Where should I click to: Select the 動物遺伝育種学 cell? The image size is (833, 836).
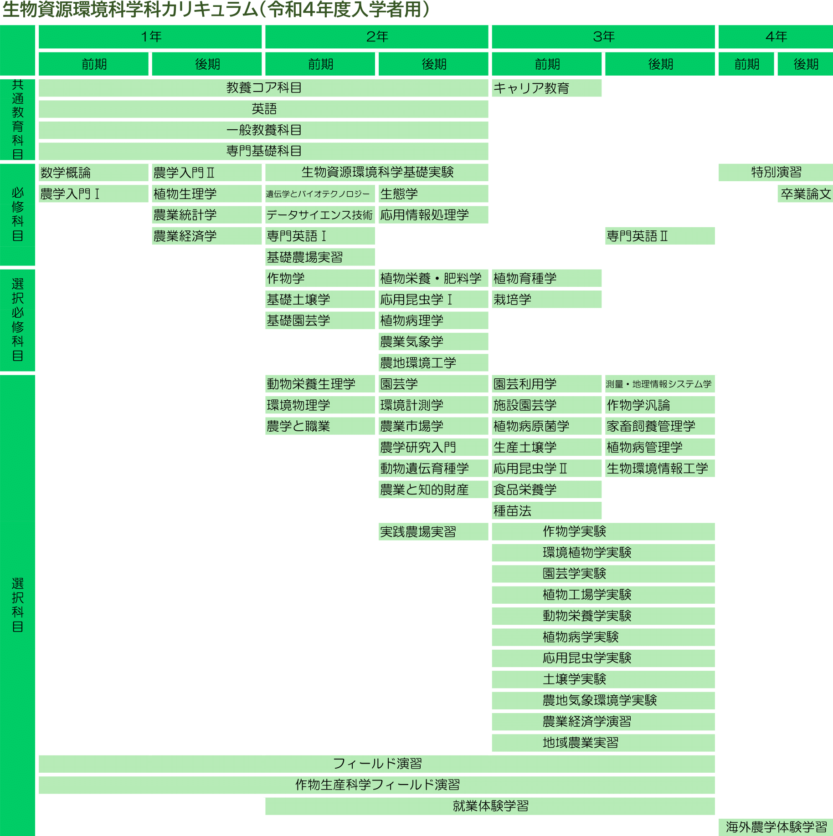point(433,469)
